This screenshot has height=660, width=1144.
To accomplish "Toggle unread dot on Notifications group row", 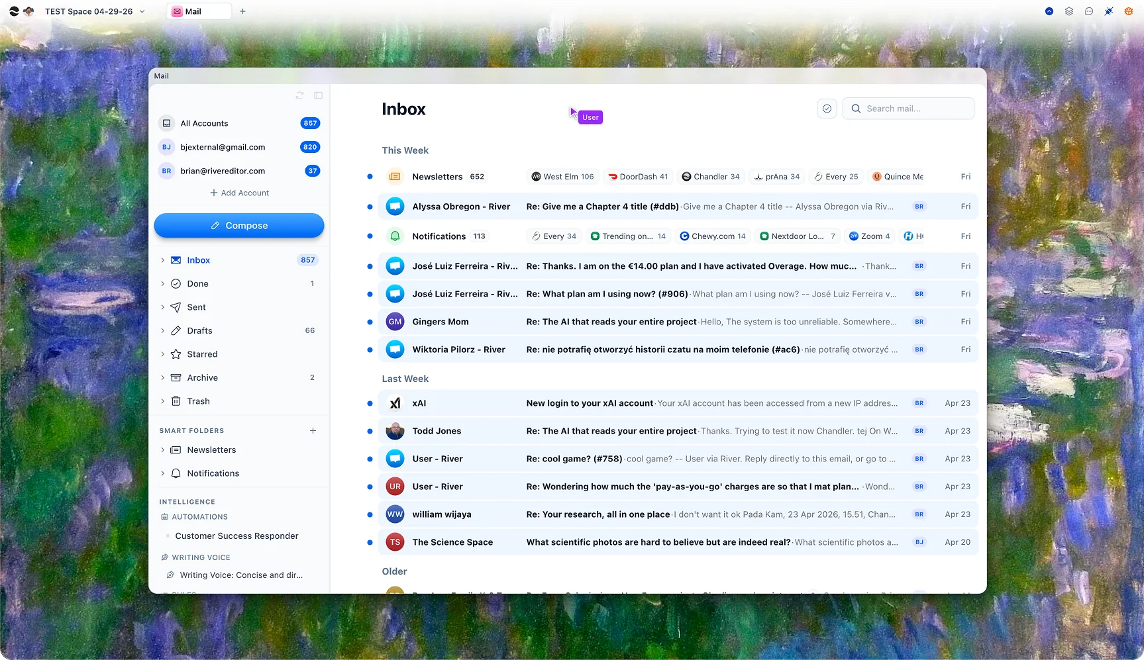I will tap(370, 236).
